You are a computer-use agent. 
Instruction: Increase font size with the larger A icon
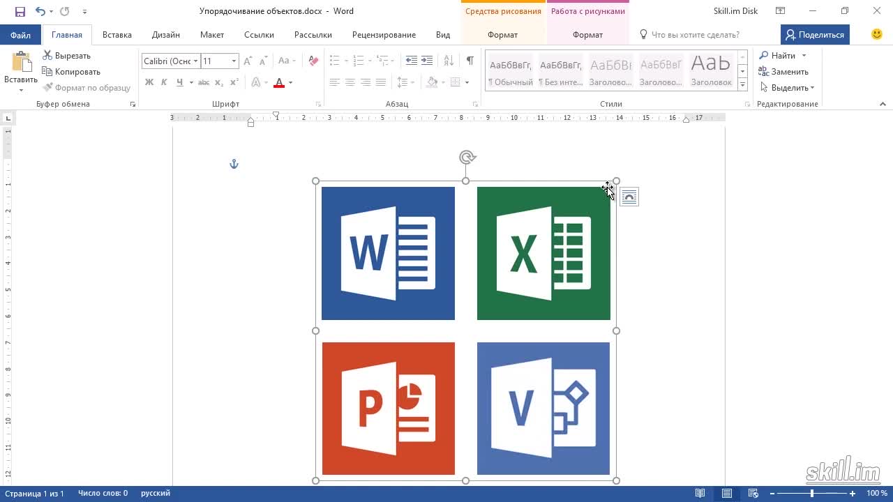pos(248,61)
